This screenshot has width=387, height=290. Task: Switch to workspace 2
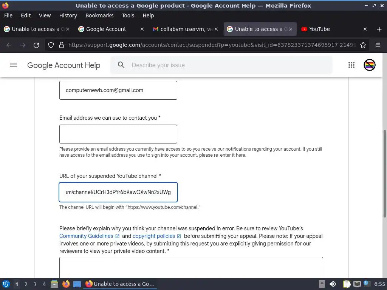[26, 284]
